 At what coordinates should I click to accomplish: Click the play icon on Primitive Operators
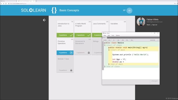71,52
